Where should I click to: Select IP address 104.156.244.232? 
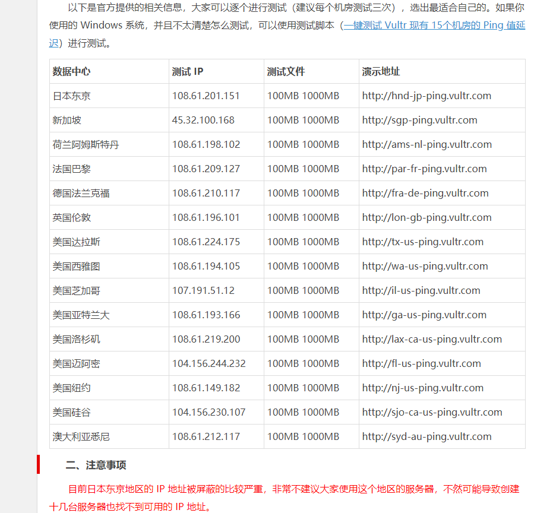click(x=208, y=363)
